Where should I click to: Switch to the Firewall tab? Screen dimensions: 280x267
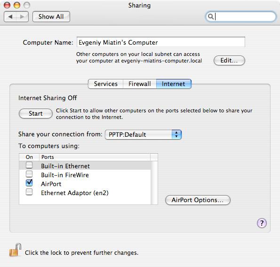pos(140,84)
